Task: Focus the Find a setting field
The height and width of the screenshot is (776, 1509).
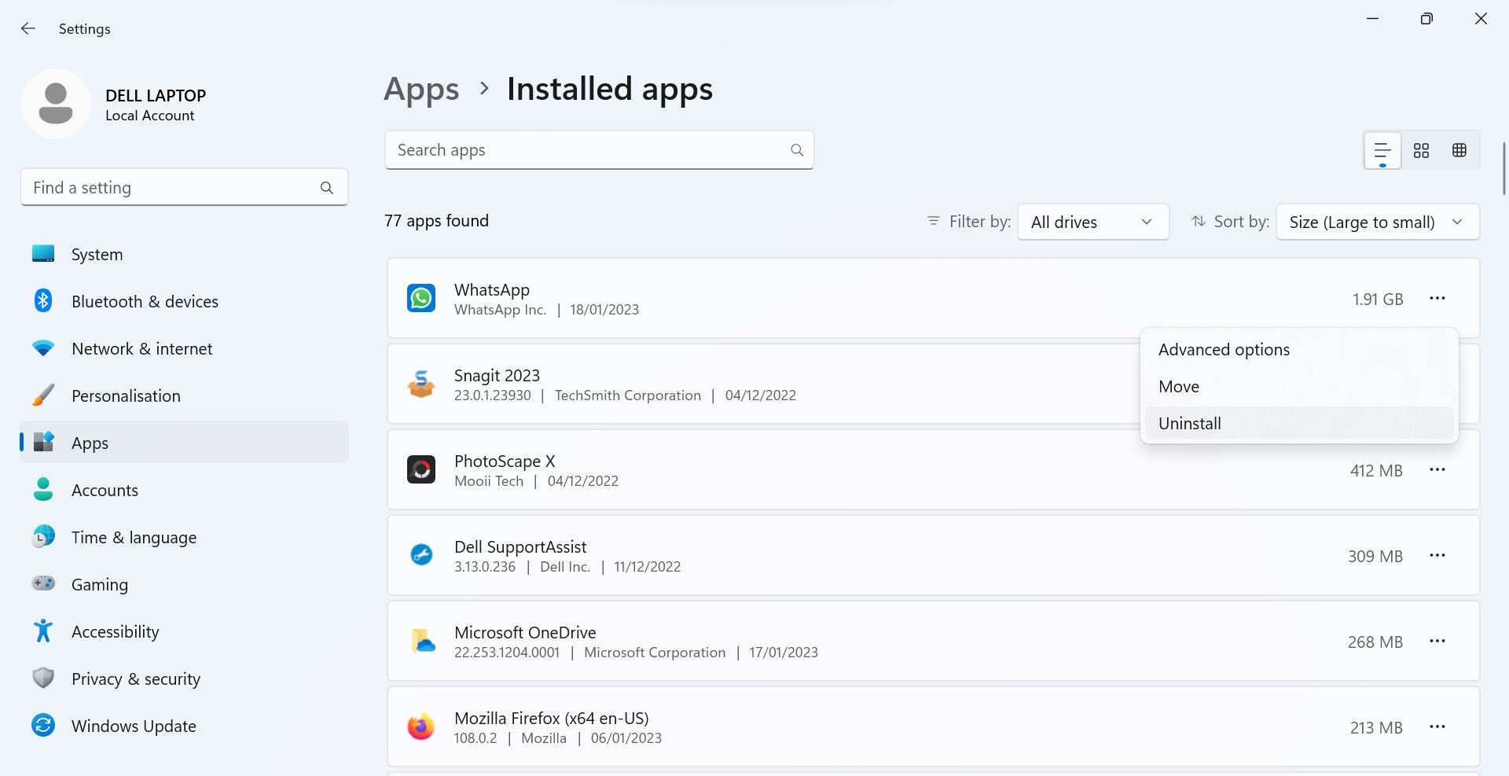Action: (x=184, y=188)
